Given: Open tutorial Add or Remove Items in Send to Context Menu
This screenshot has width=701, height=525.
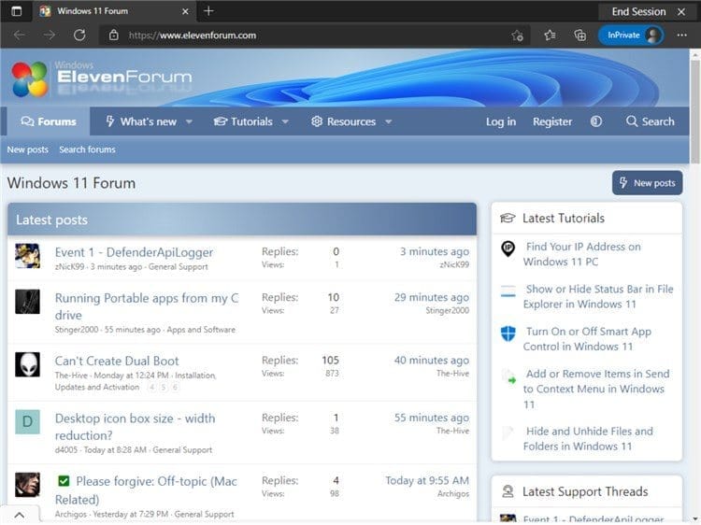Looking at the screenshot, I should click(x=596, y=390).
